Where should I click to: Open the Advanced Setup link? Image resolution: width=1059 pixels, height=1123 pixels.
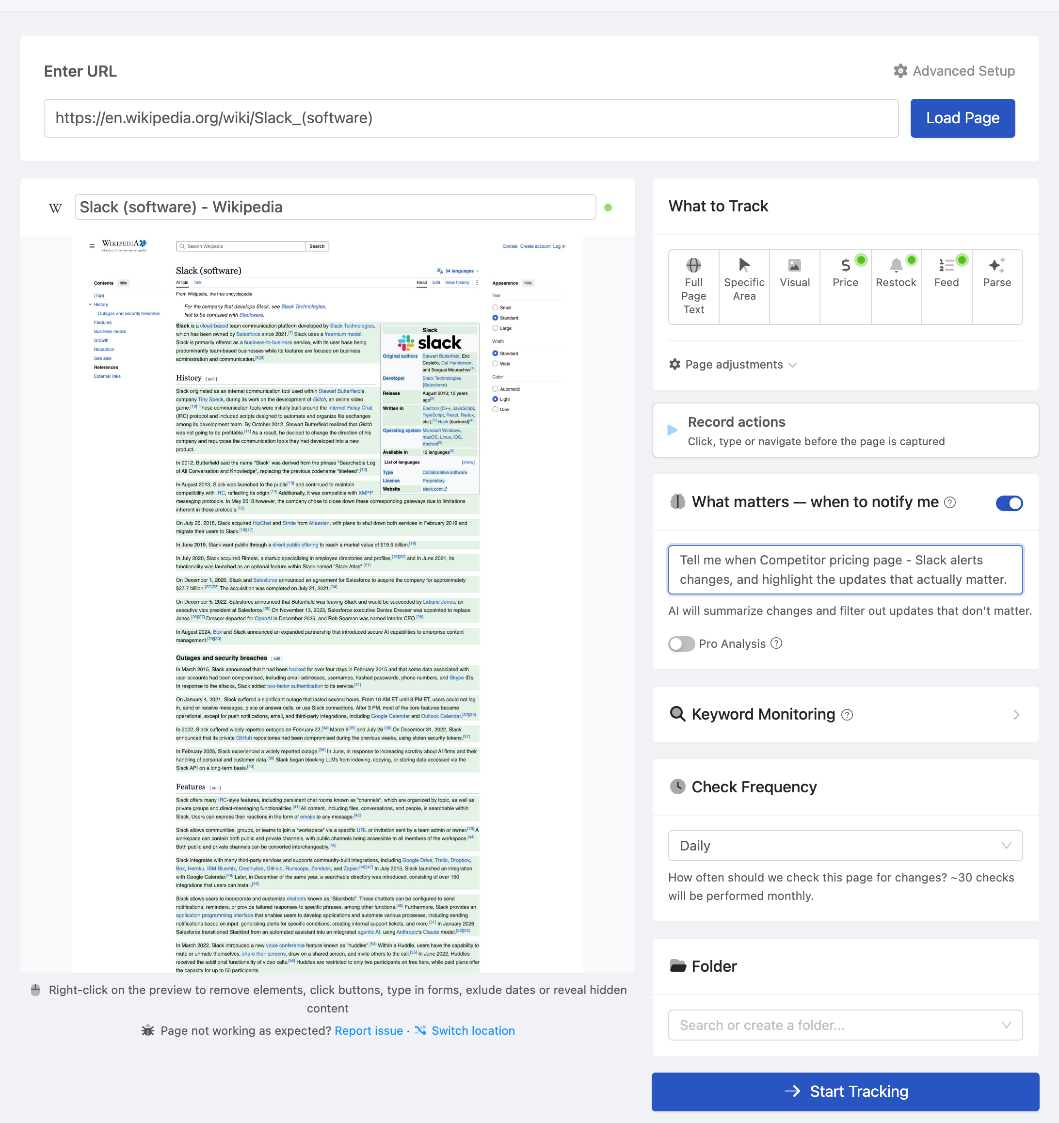[954, 71]
